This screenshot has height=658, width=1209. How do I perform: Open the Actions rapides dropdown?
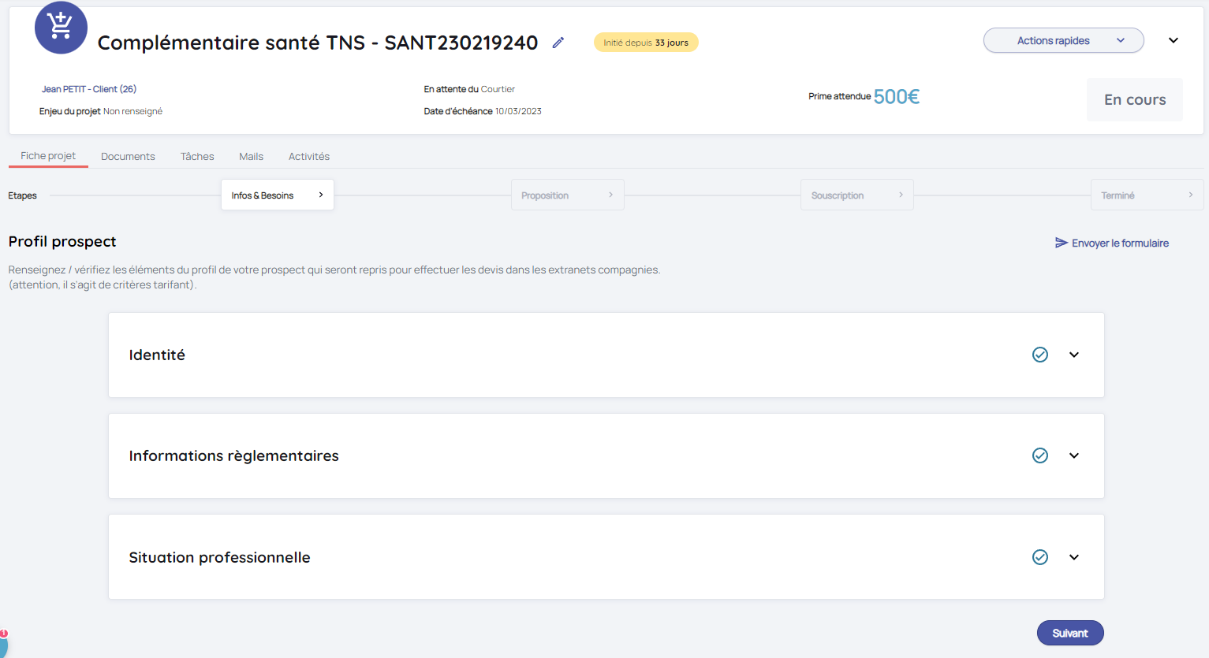1063,41
